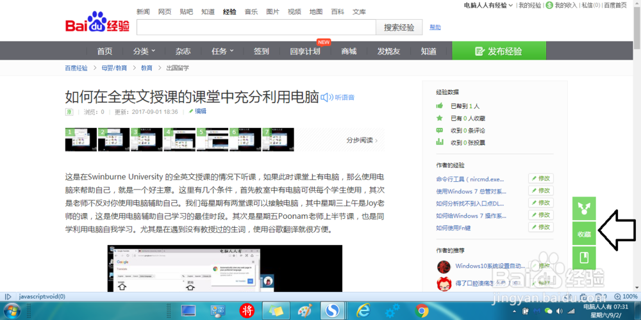Open the red 將 chess taskbar icon
641x320 pixels.
pyautogui.click(x=247, y=312)
